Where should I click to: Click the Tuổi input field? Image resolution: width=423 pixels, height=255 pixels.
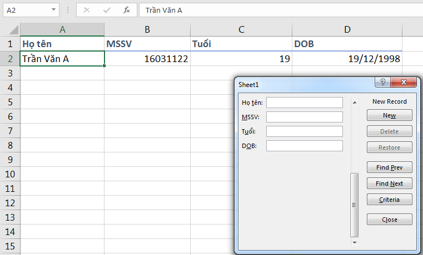(x=305, y=131)
